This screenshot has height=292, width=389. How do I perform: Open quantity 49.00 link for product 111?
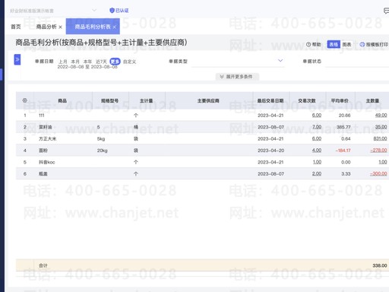coord(381,116)
